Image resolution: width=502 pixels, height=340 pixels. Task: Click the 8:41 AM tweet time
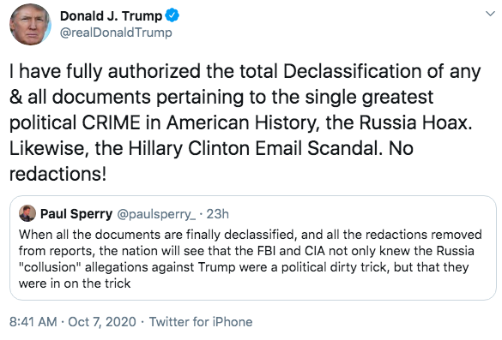click(33, 322)
